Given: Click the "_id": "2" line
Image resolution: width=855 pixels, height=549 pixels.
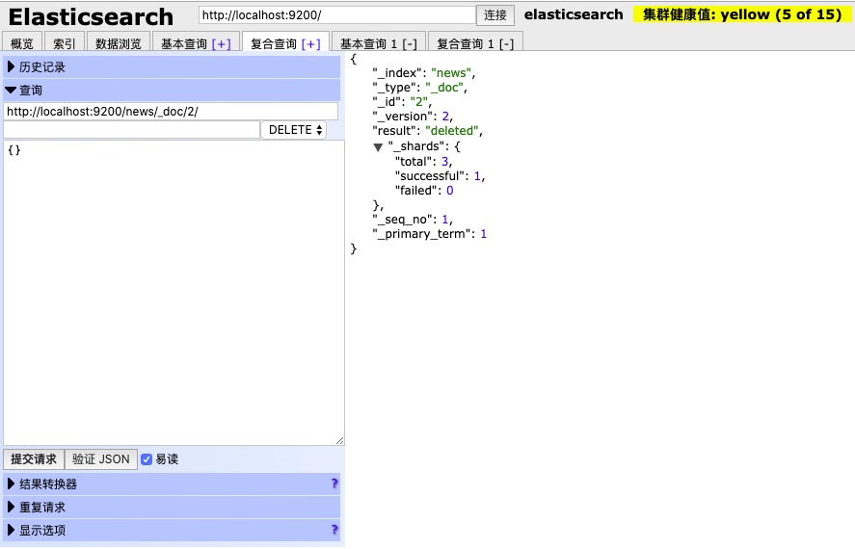Looking at the screenshot, I should point(402,102).
